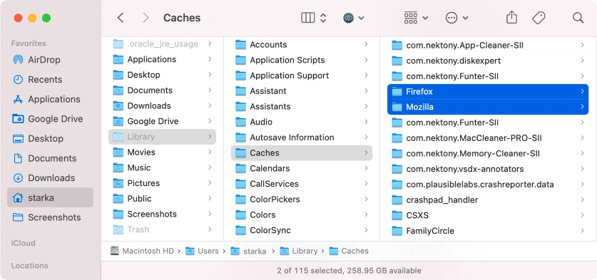Click Users in the path bar

click(x=202, y=251)
